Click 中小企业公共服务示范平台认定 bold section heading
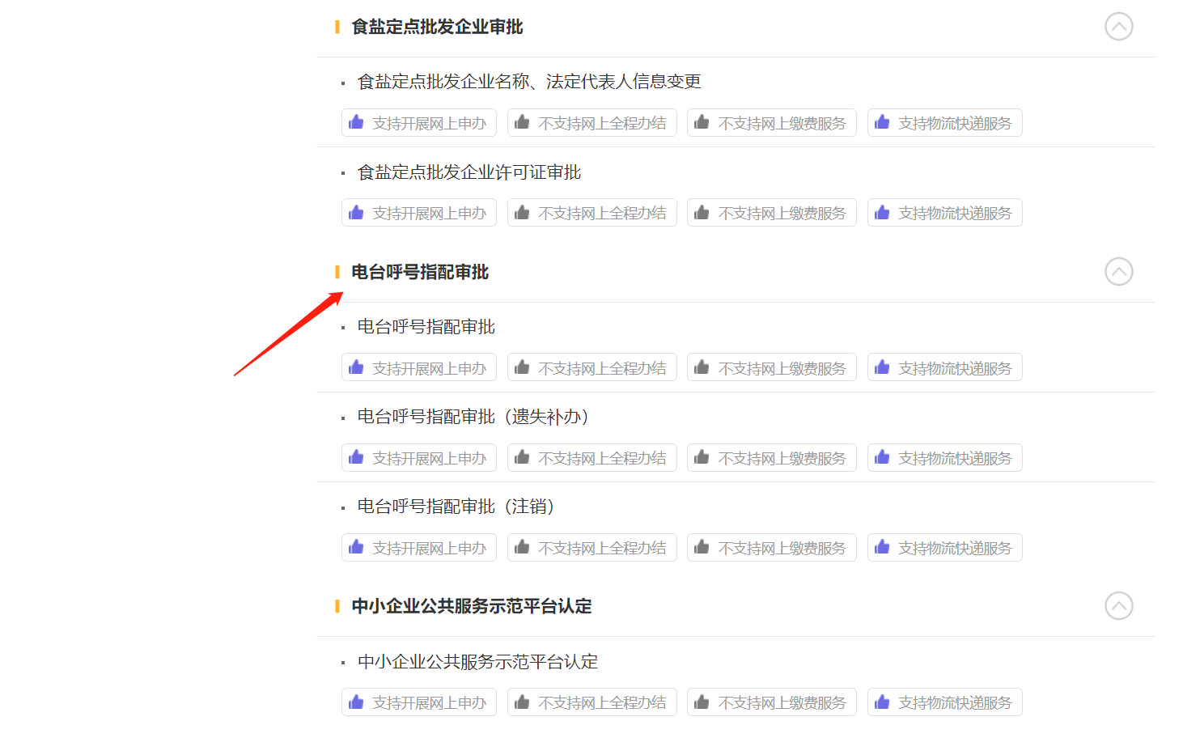The width and height of the screenshot is (1183, 738). [x=472, y=606]
